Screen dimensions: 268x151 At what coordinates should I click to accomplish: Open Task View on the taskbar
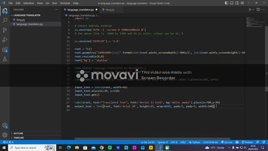60,148
